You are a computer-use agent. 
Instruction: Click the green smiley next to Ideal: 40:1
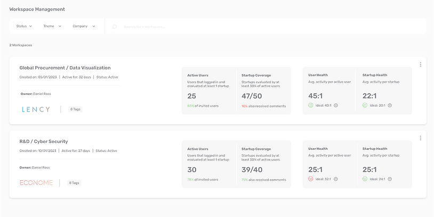pyautogui.click(x=310, y=105)
